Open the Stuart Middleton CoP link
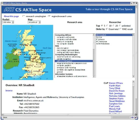139x121 pixels. [117, 101]
